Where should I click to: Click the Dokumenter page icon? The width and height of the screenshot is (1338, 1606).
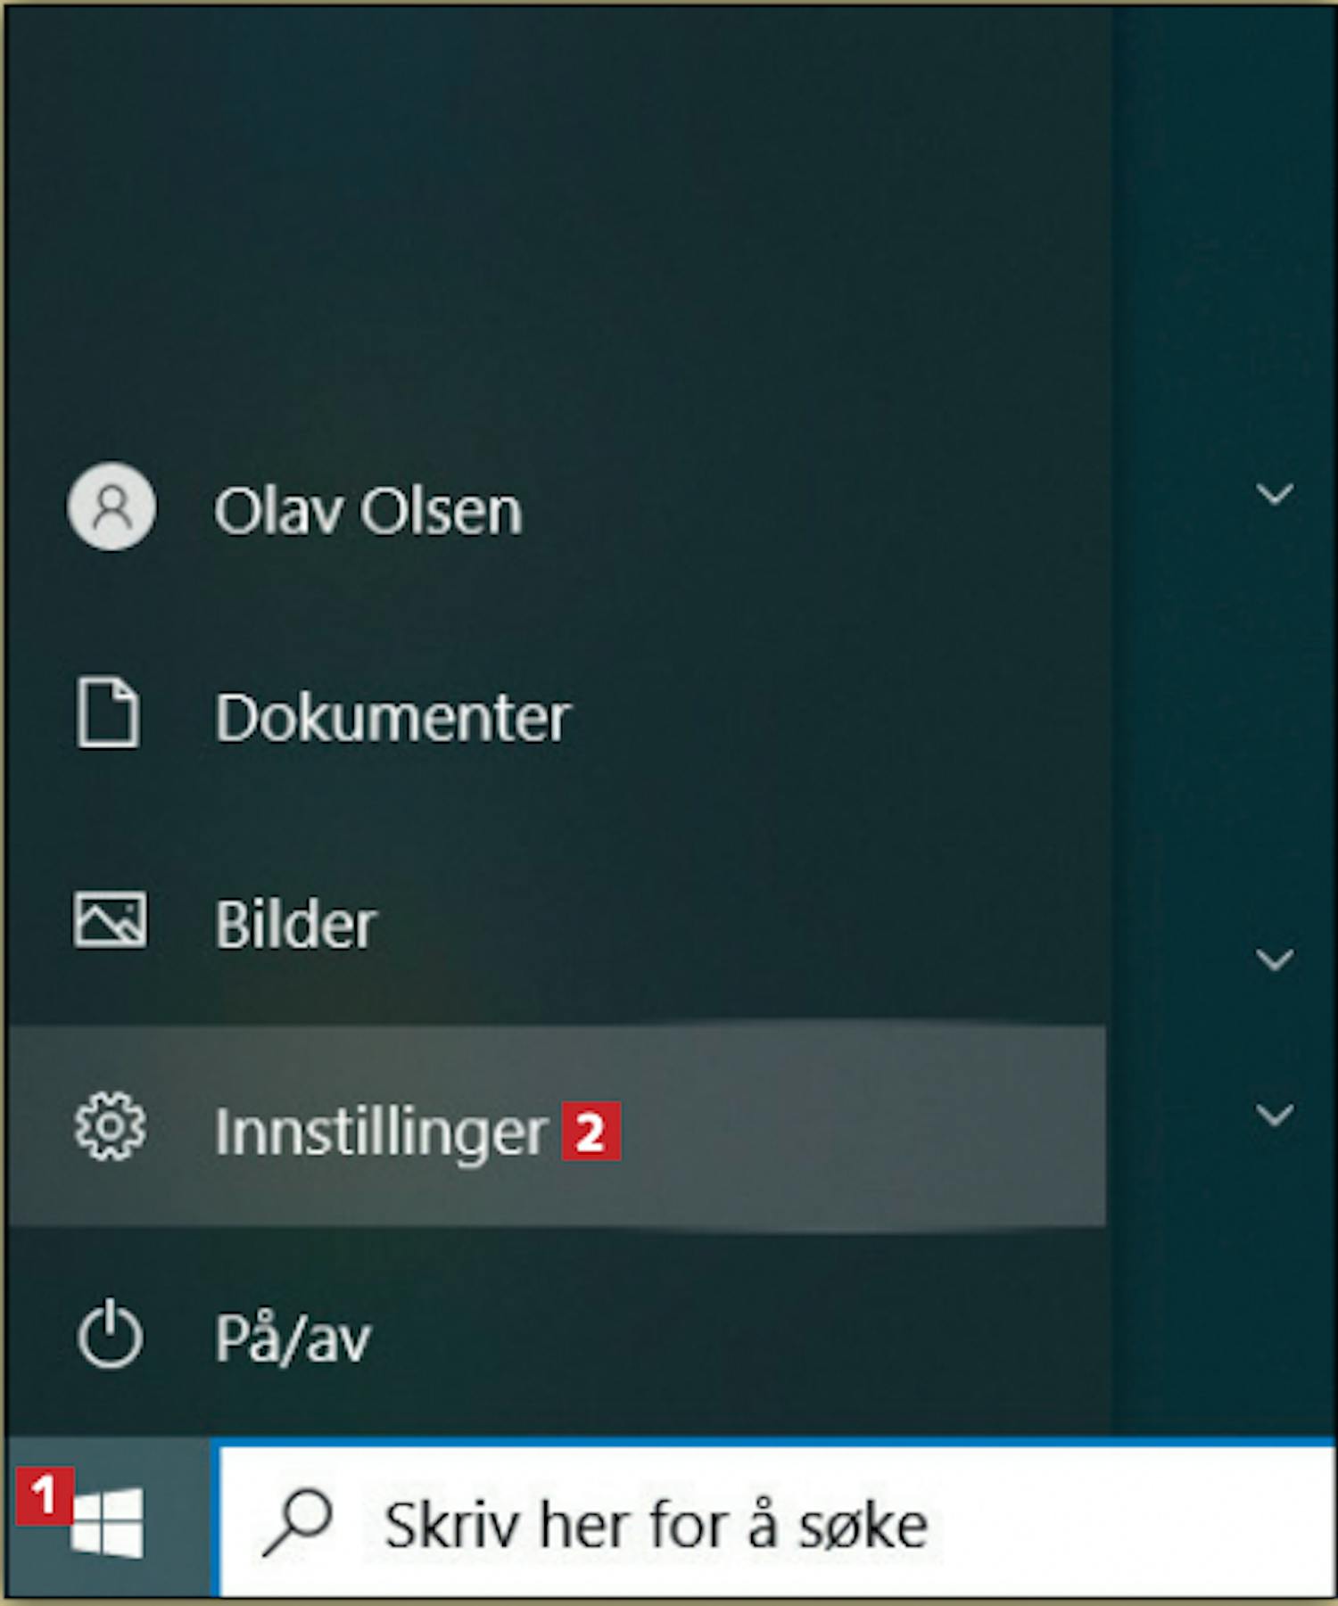point(108,712)
